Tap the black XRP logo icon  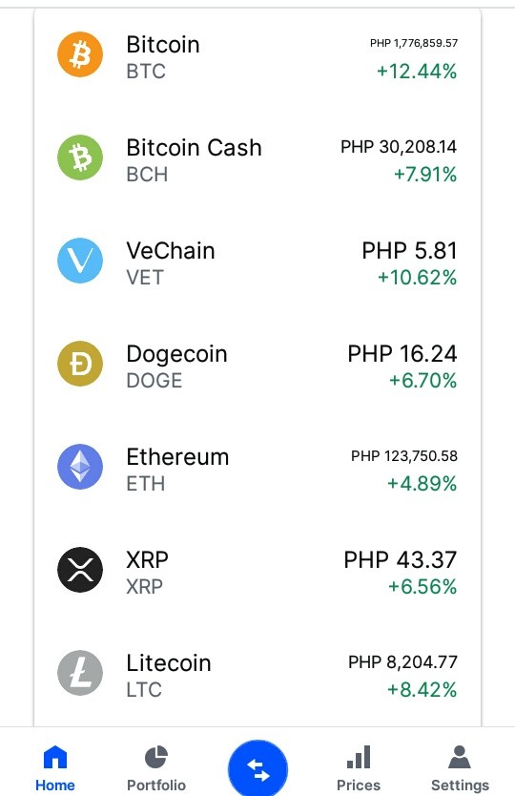pos(80,570)
